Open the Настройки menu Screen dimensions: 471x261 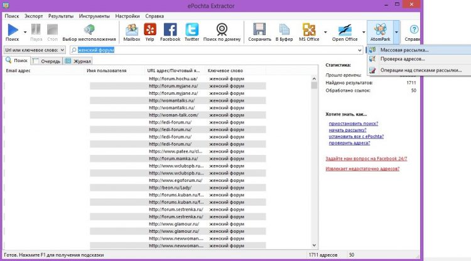click(127, 16)
